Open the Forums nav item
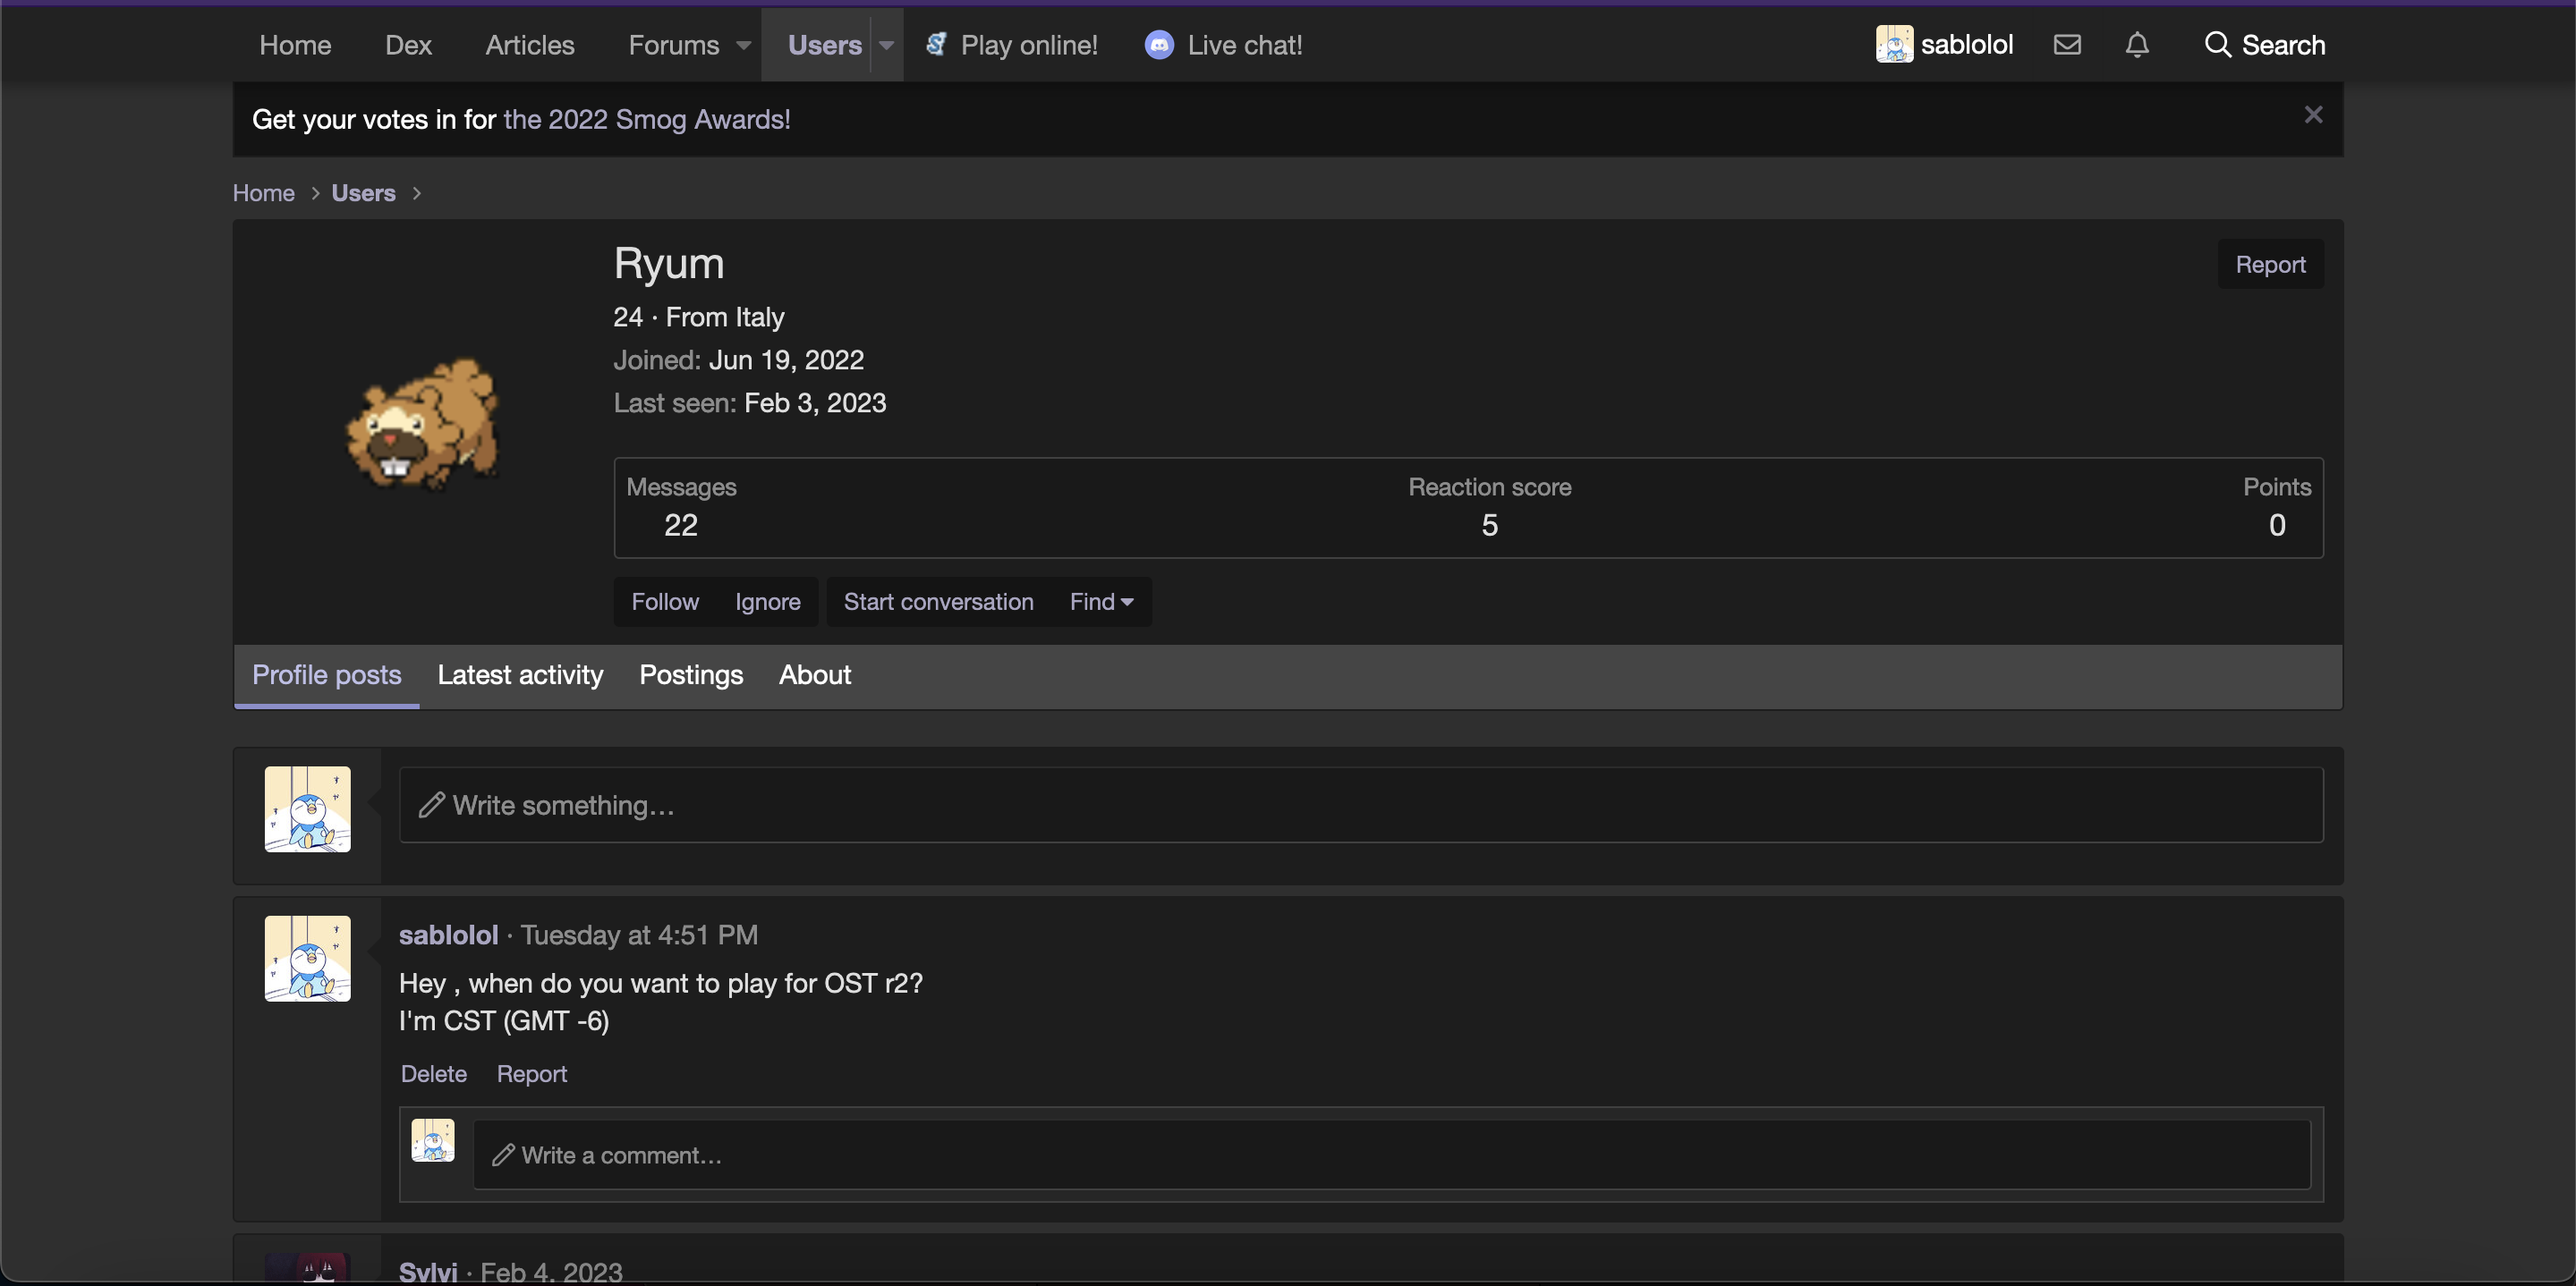This screenshot has height=1286, width=2576. [x=673, y=45]
